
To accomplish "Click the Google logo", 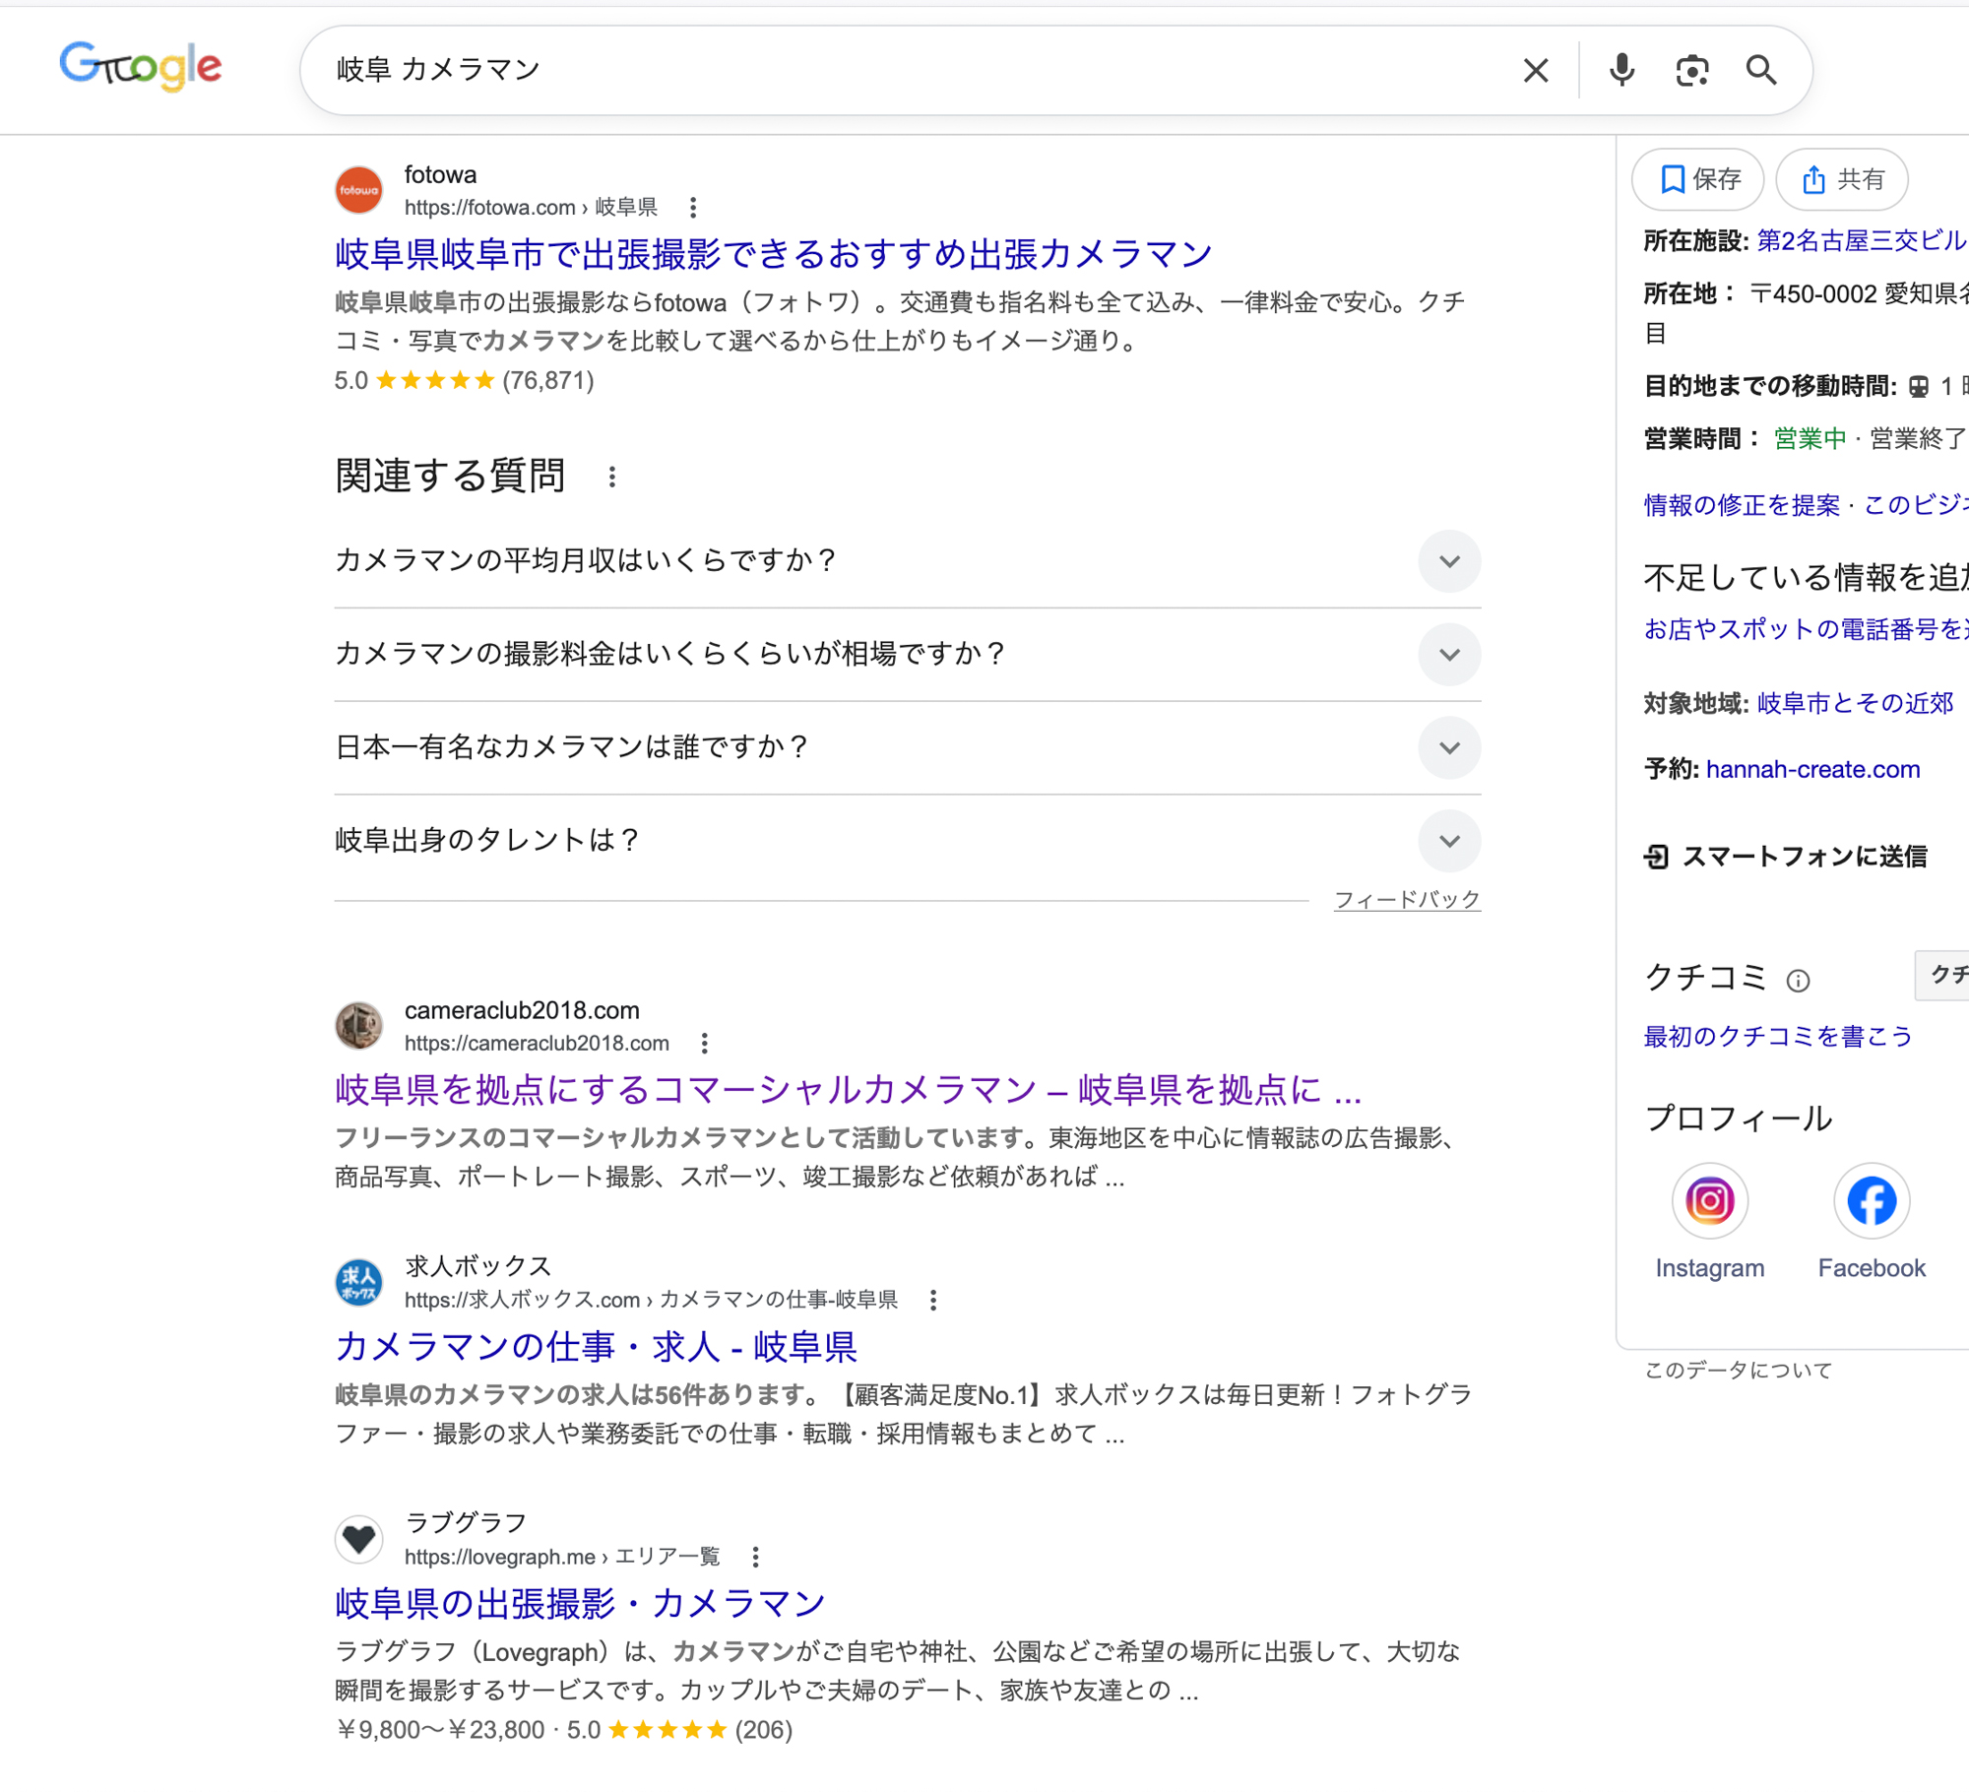I will pos(141,66).
